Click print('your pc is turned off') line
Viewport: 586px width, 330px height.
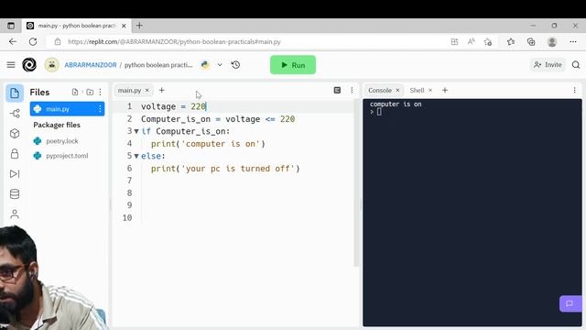[x=225, y=169]
